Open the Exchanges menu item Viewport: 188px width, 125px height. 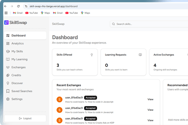(18, 67)
